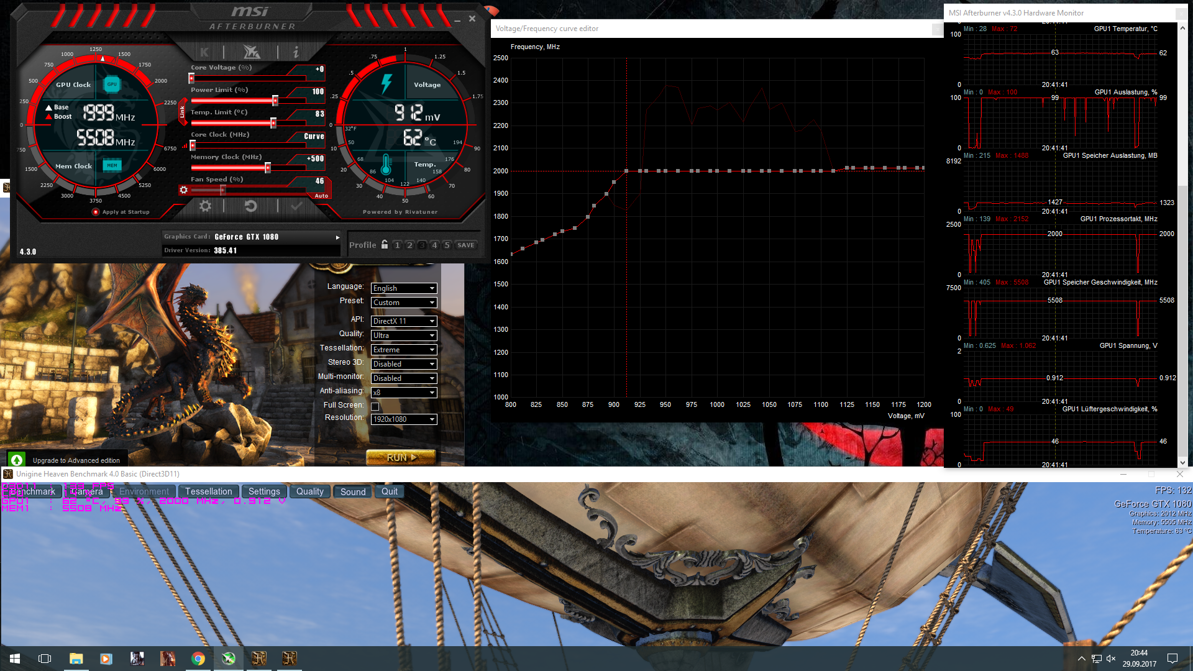
Task: Click the reset to defaults icon
Action: [250, 206]
